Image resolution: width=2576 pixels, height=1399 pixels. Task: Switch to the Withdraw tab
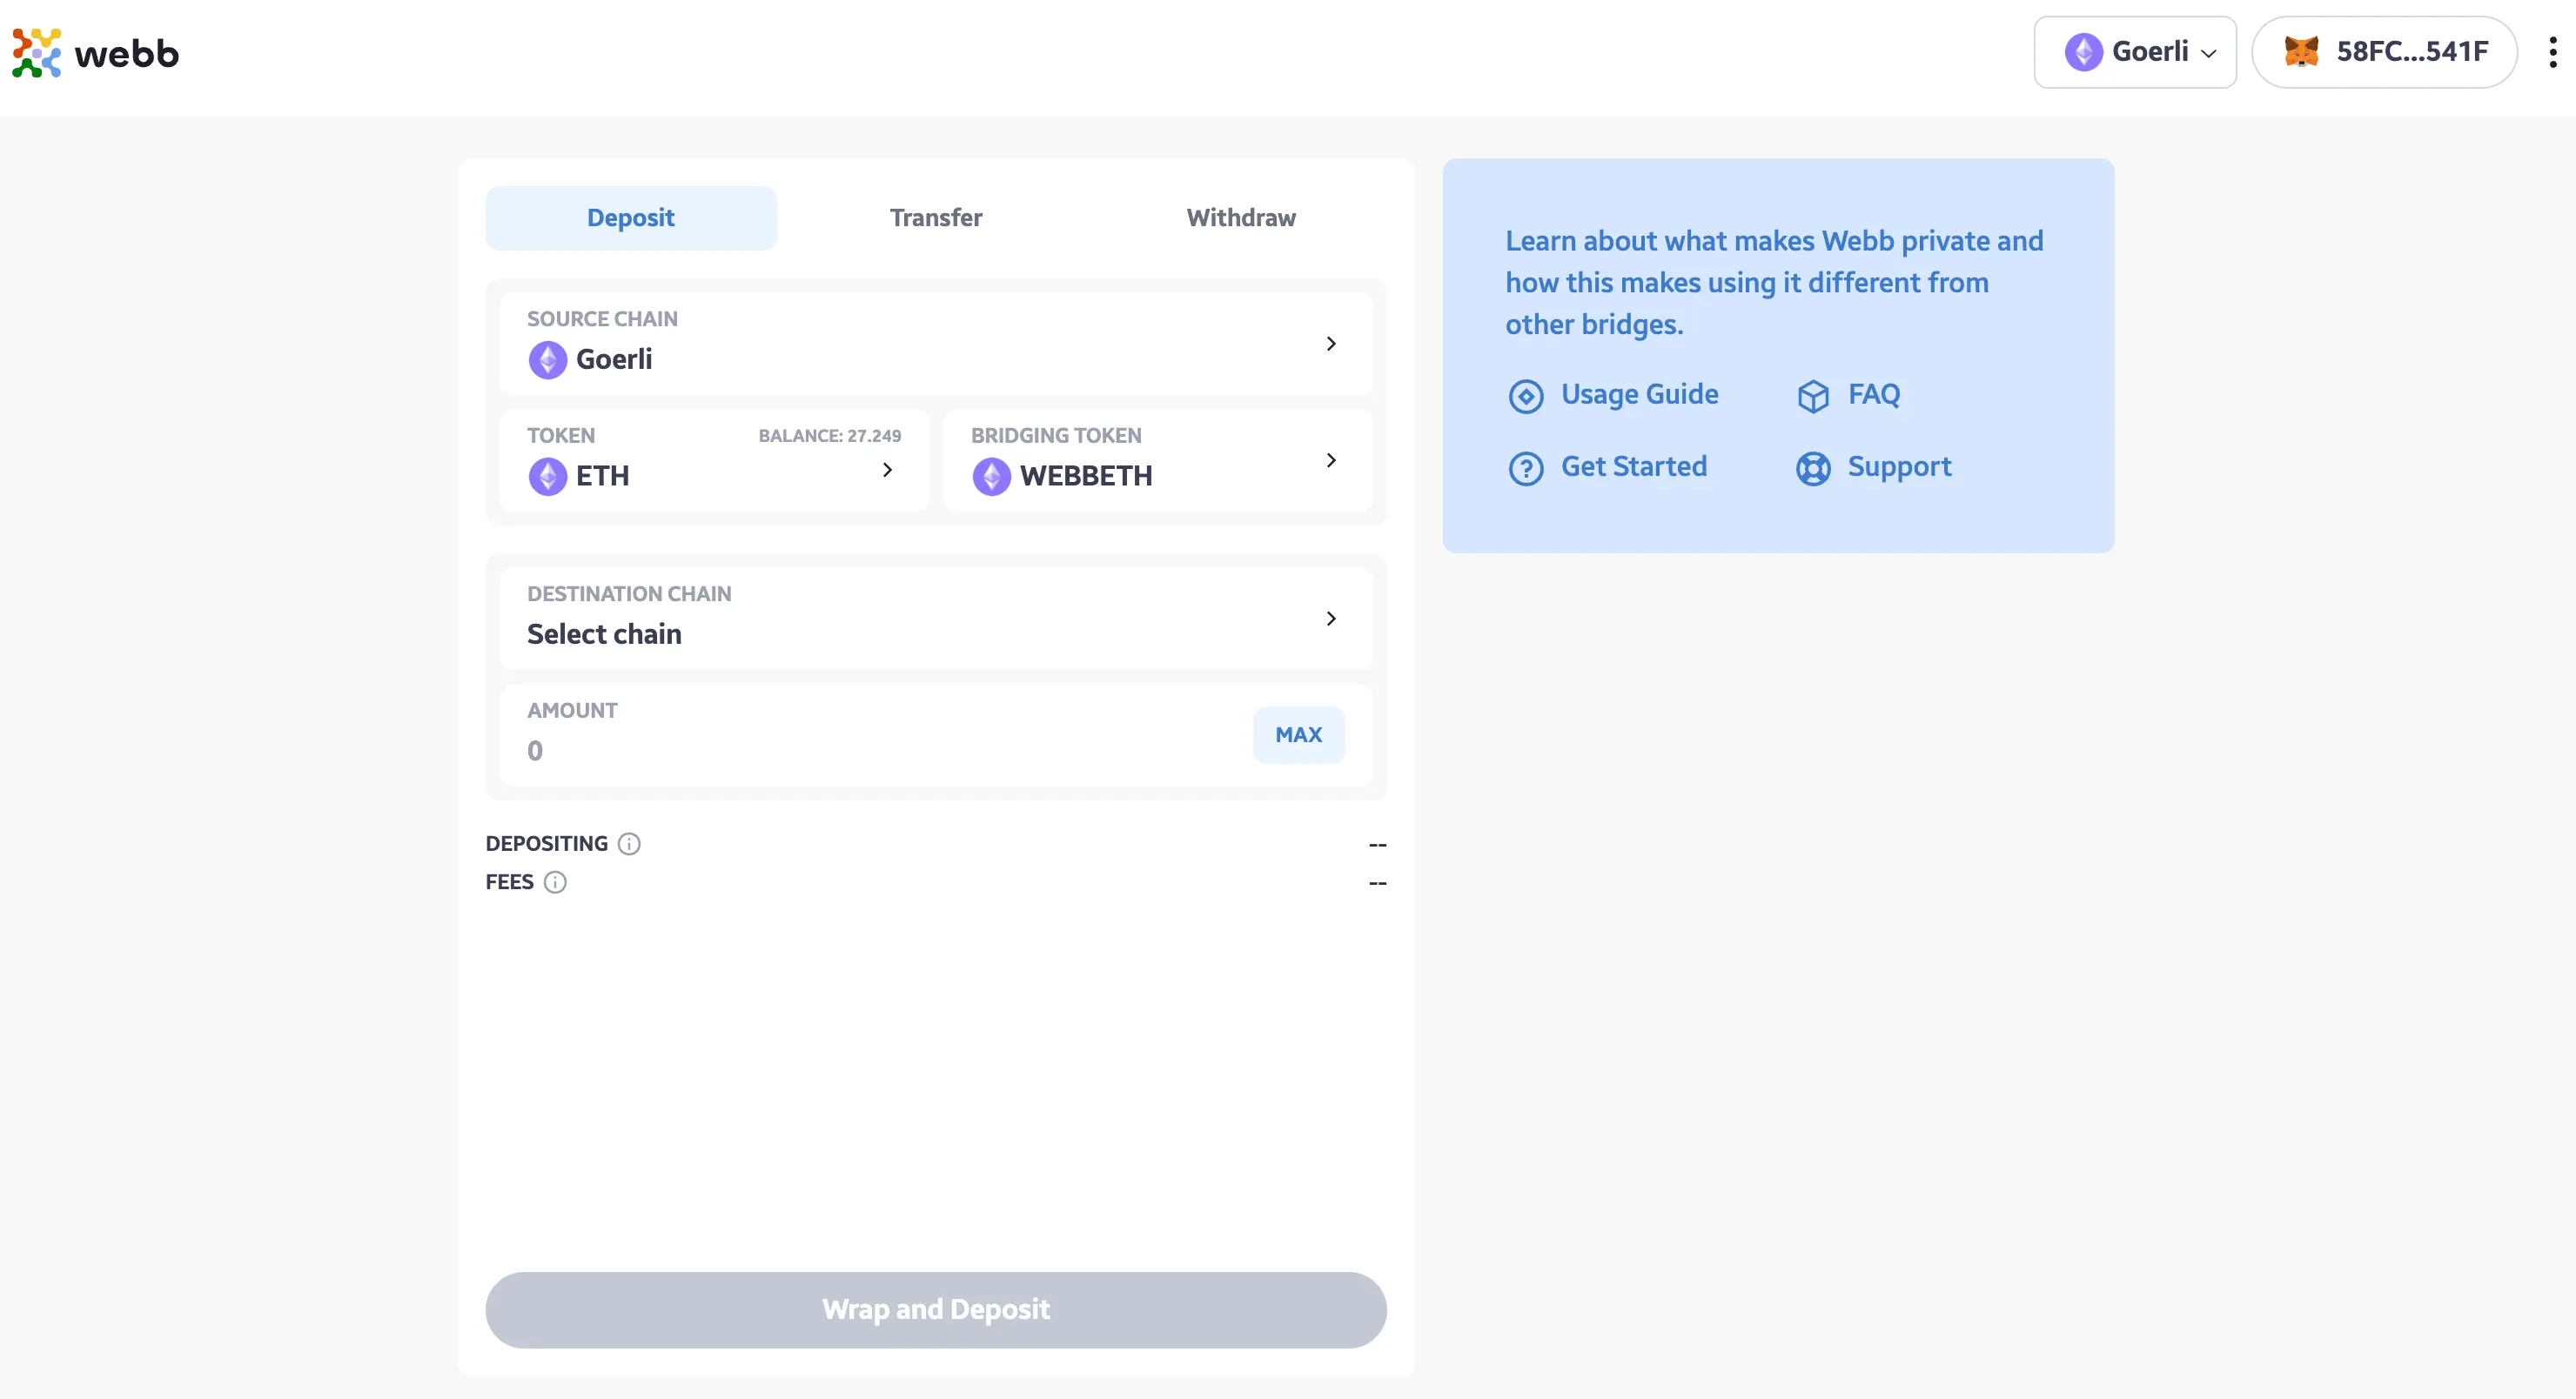[x=1241, y=216]
